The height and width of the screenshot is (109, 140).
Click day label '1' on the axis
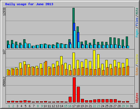(x=9, y=106)
